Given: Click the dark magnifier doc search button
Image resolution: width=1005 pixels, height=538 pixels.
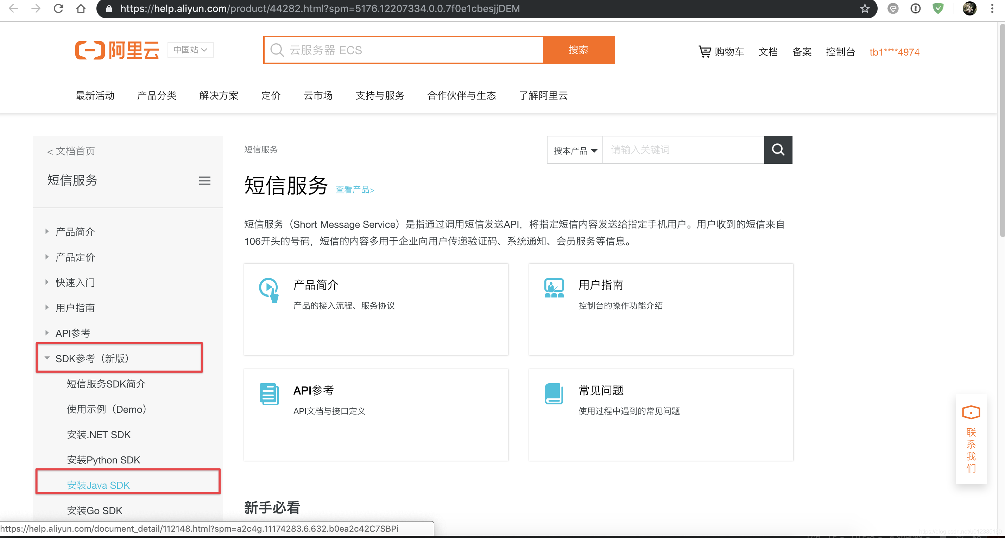Looking at the screenshot, I should (x=778, y=150).
